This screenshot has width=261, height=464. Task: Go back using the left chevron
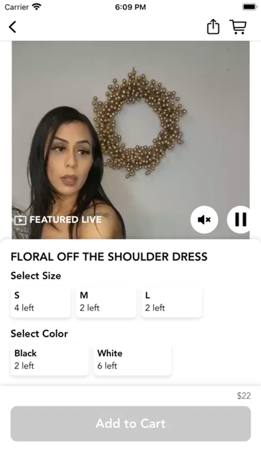pyautogui.click(x=12, y=27)
